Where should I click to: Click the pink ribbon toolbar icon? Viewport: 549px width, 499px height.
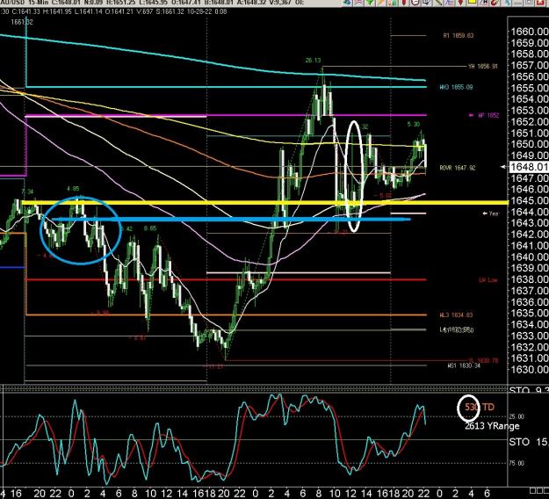pyautogui.click(x=358, y=3)
